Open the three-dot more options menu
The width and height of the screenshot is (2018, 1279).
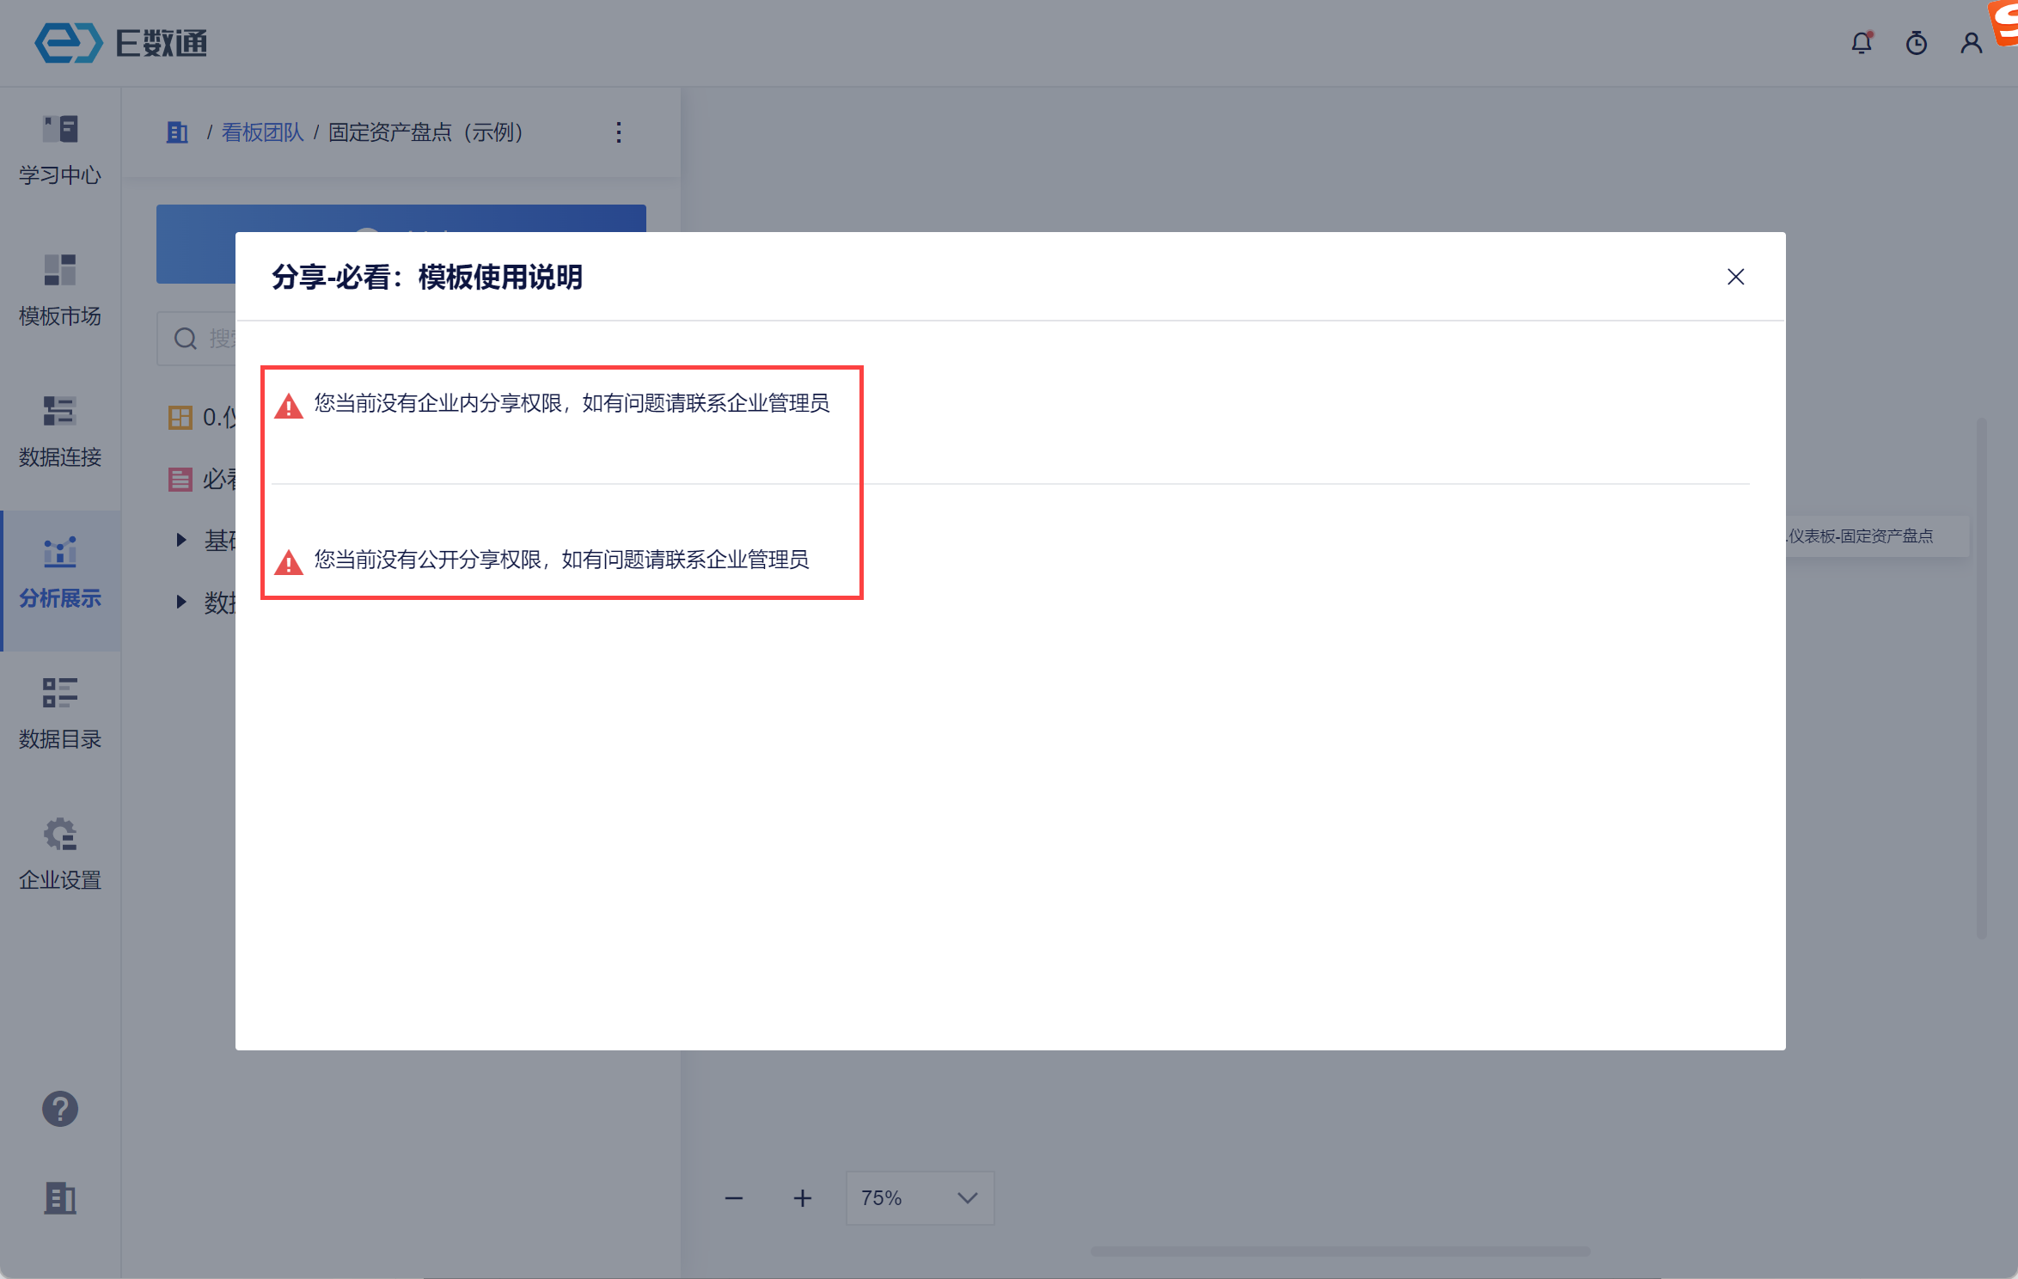point(618,132)
